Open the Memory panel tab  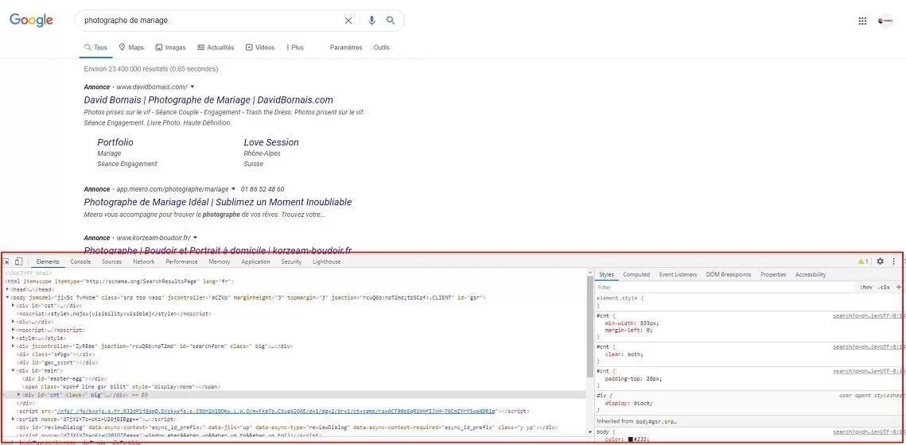pos(220,261)
